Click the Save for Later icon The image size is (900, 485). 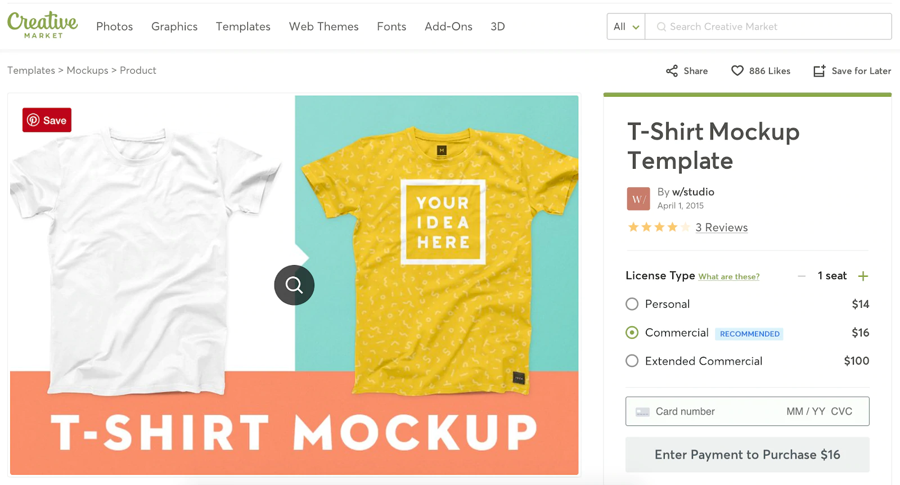[x=819, y=71]
